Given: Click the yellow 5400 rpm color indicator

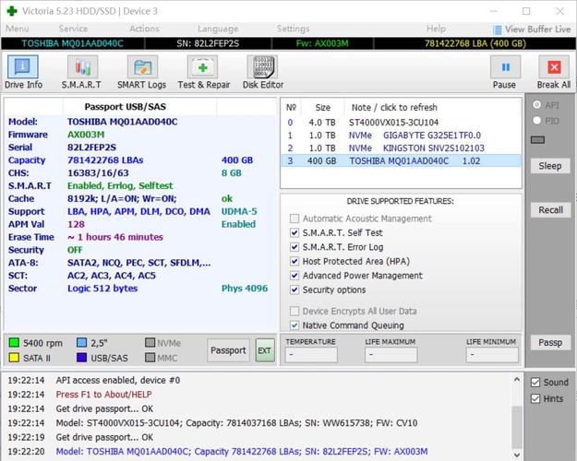Looking at the screenshot, I should 15,342.
